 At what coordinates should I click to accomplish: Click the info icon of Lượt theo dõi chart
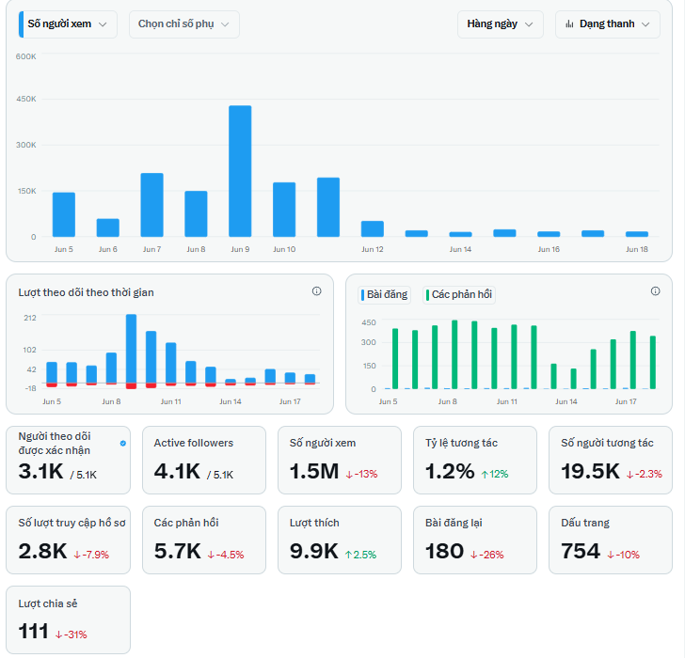coord(317,291)
